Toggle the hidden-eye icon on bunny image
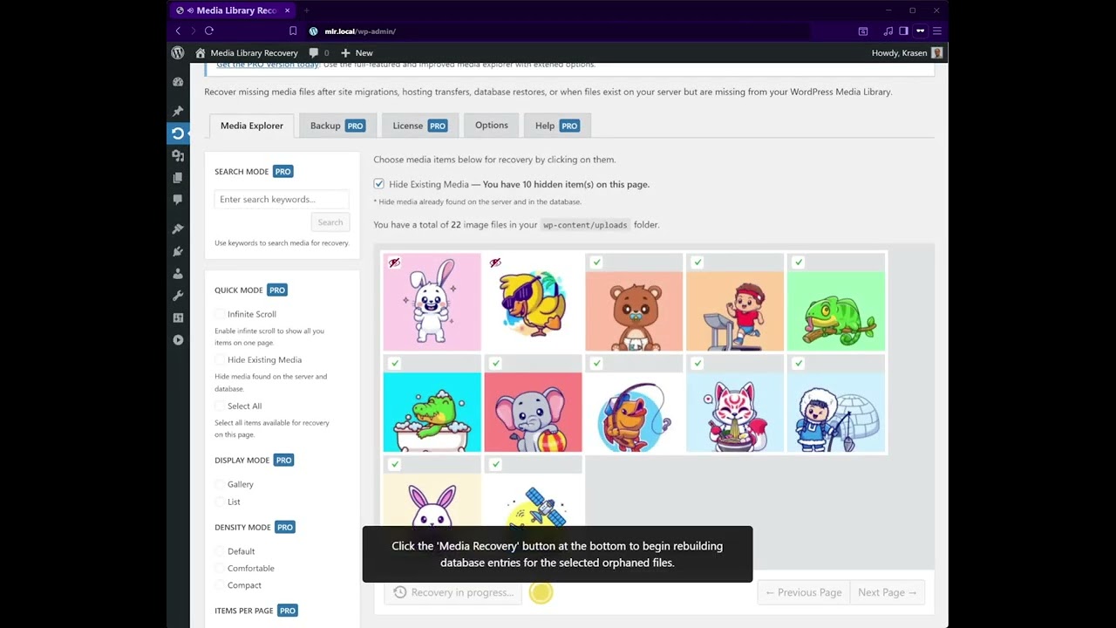The width and height of the screenshot is (1116, 628). pyautogui.click(x=394, y=263)
